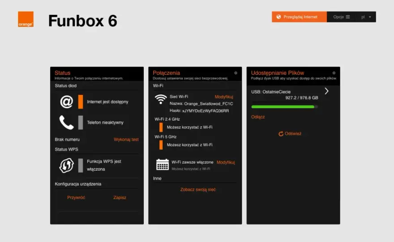
Task: Click Odłącz to disconnect USB
Action: pos(258,117)
